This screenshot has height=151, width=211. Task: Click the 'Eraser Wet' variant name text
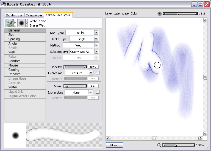(37, 25)
